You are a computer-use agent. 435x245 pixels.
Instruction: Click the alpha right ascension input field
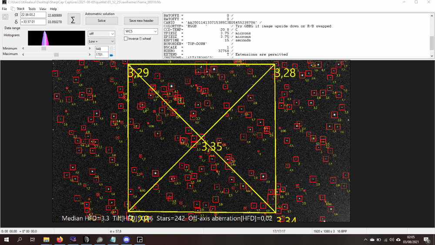pos(33,15)
